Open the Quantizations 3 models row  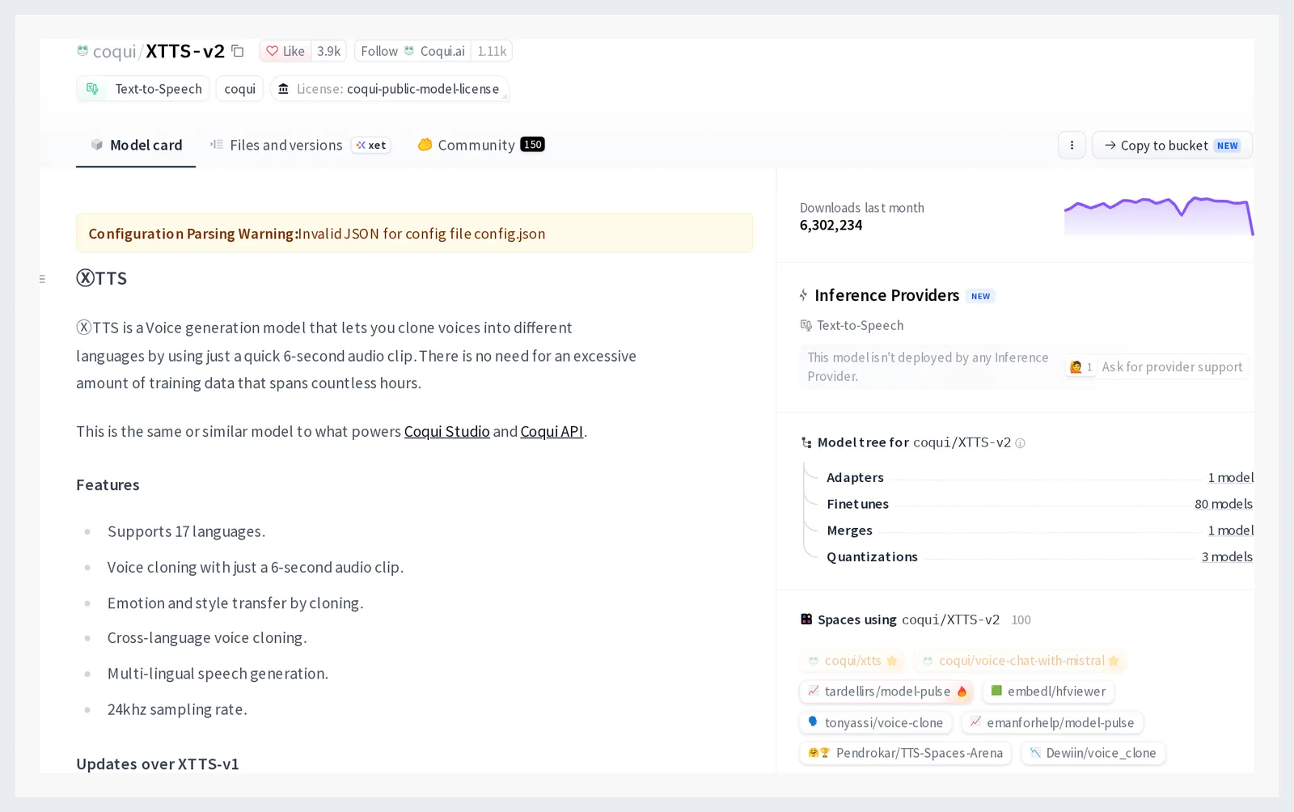pyautogui.click(x=1039, y=557)
